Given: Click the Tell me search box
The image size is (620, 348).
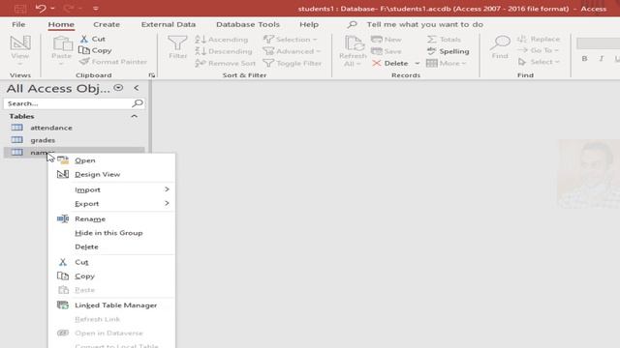Looking at the screenshot, I should (424, 24).
